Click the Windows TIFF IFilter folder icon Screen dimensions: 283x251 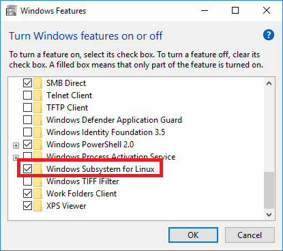coord(38,181)
